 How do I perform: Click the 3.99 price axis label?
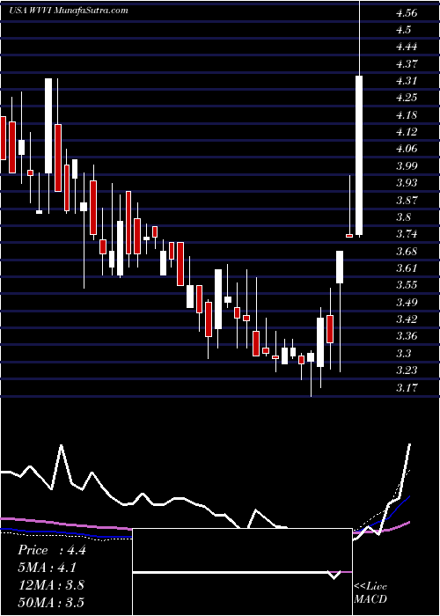coord(407,166)
